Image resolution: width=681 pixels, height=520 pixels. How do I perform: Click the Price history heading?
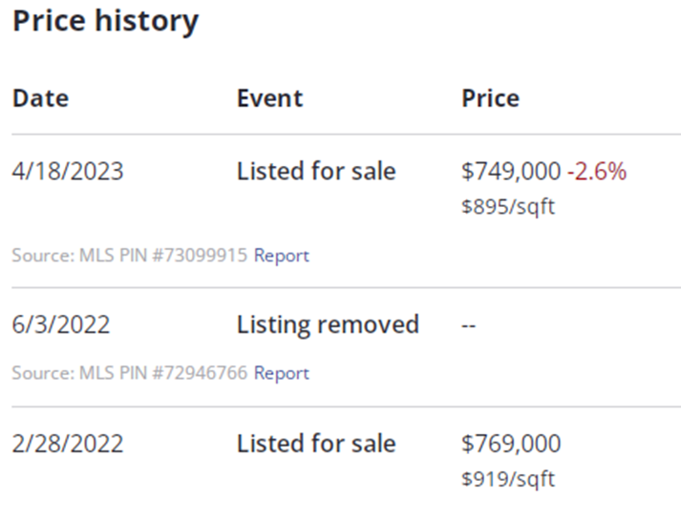coord(105,22)
